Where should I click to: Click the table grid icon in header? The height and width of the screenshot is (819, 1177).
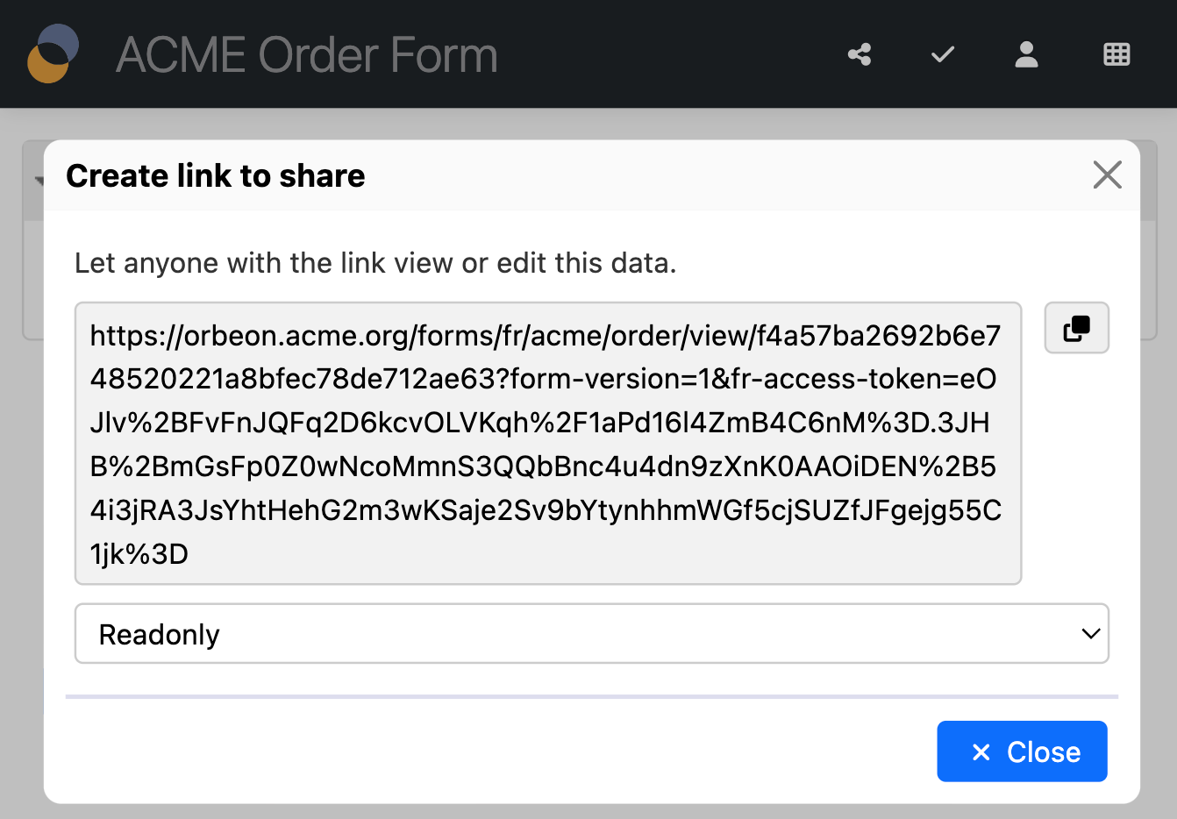1116,55
